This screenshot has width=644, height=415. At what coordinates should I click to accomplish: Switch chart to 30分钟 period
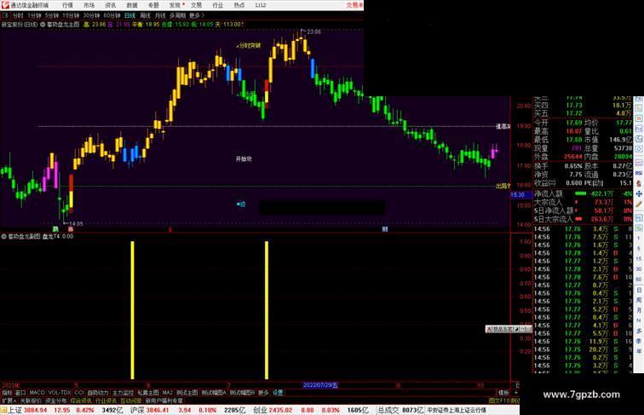click(91, 15)
